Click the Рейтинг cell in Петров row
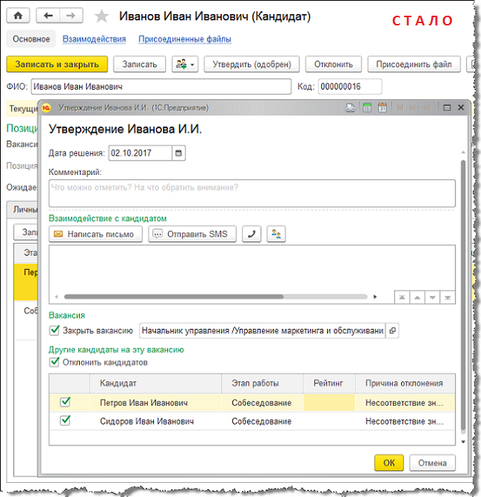This screenshot has width=481, height=497. pos(329,403)
